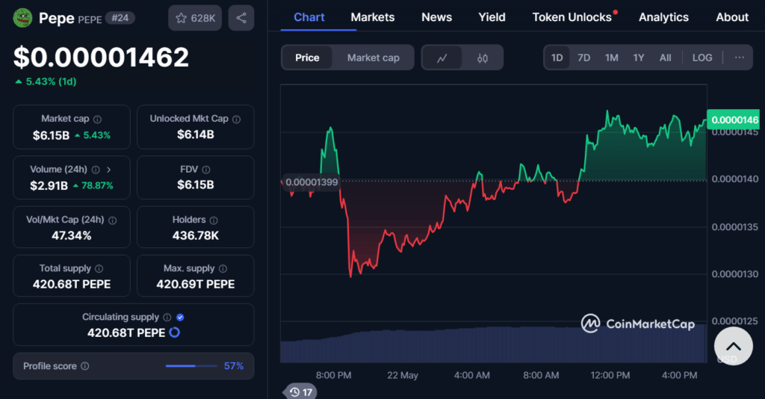
Task: Open the News tab
Action: (x=436, y=17)
